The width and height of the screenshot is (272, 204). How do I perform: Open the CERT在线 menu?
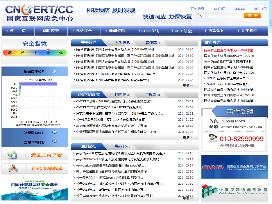[150, 31]
